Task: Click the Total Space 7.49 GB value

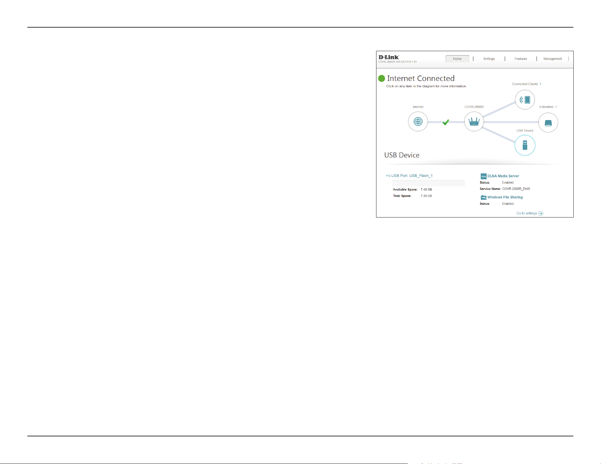Action: tap(426, 196)
